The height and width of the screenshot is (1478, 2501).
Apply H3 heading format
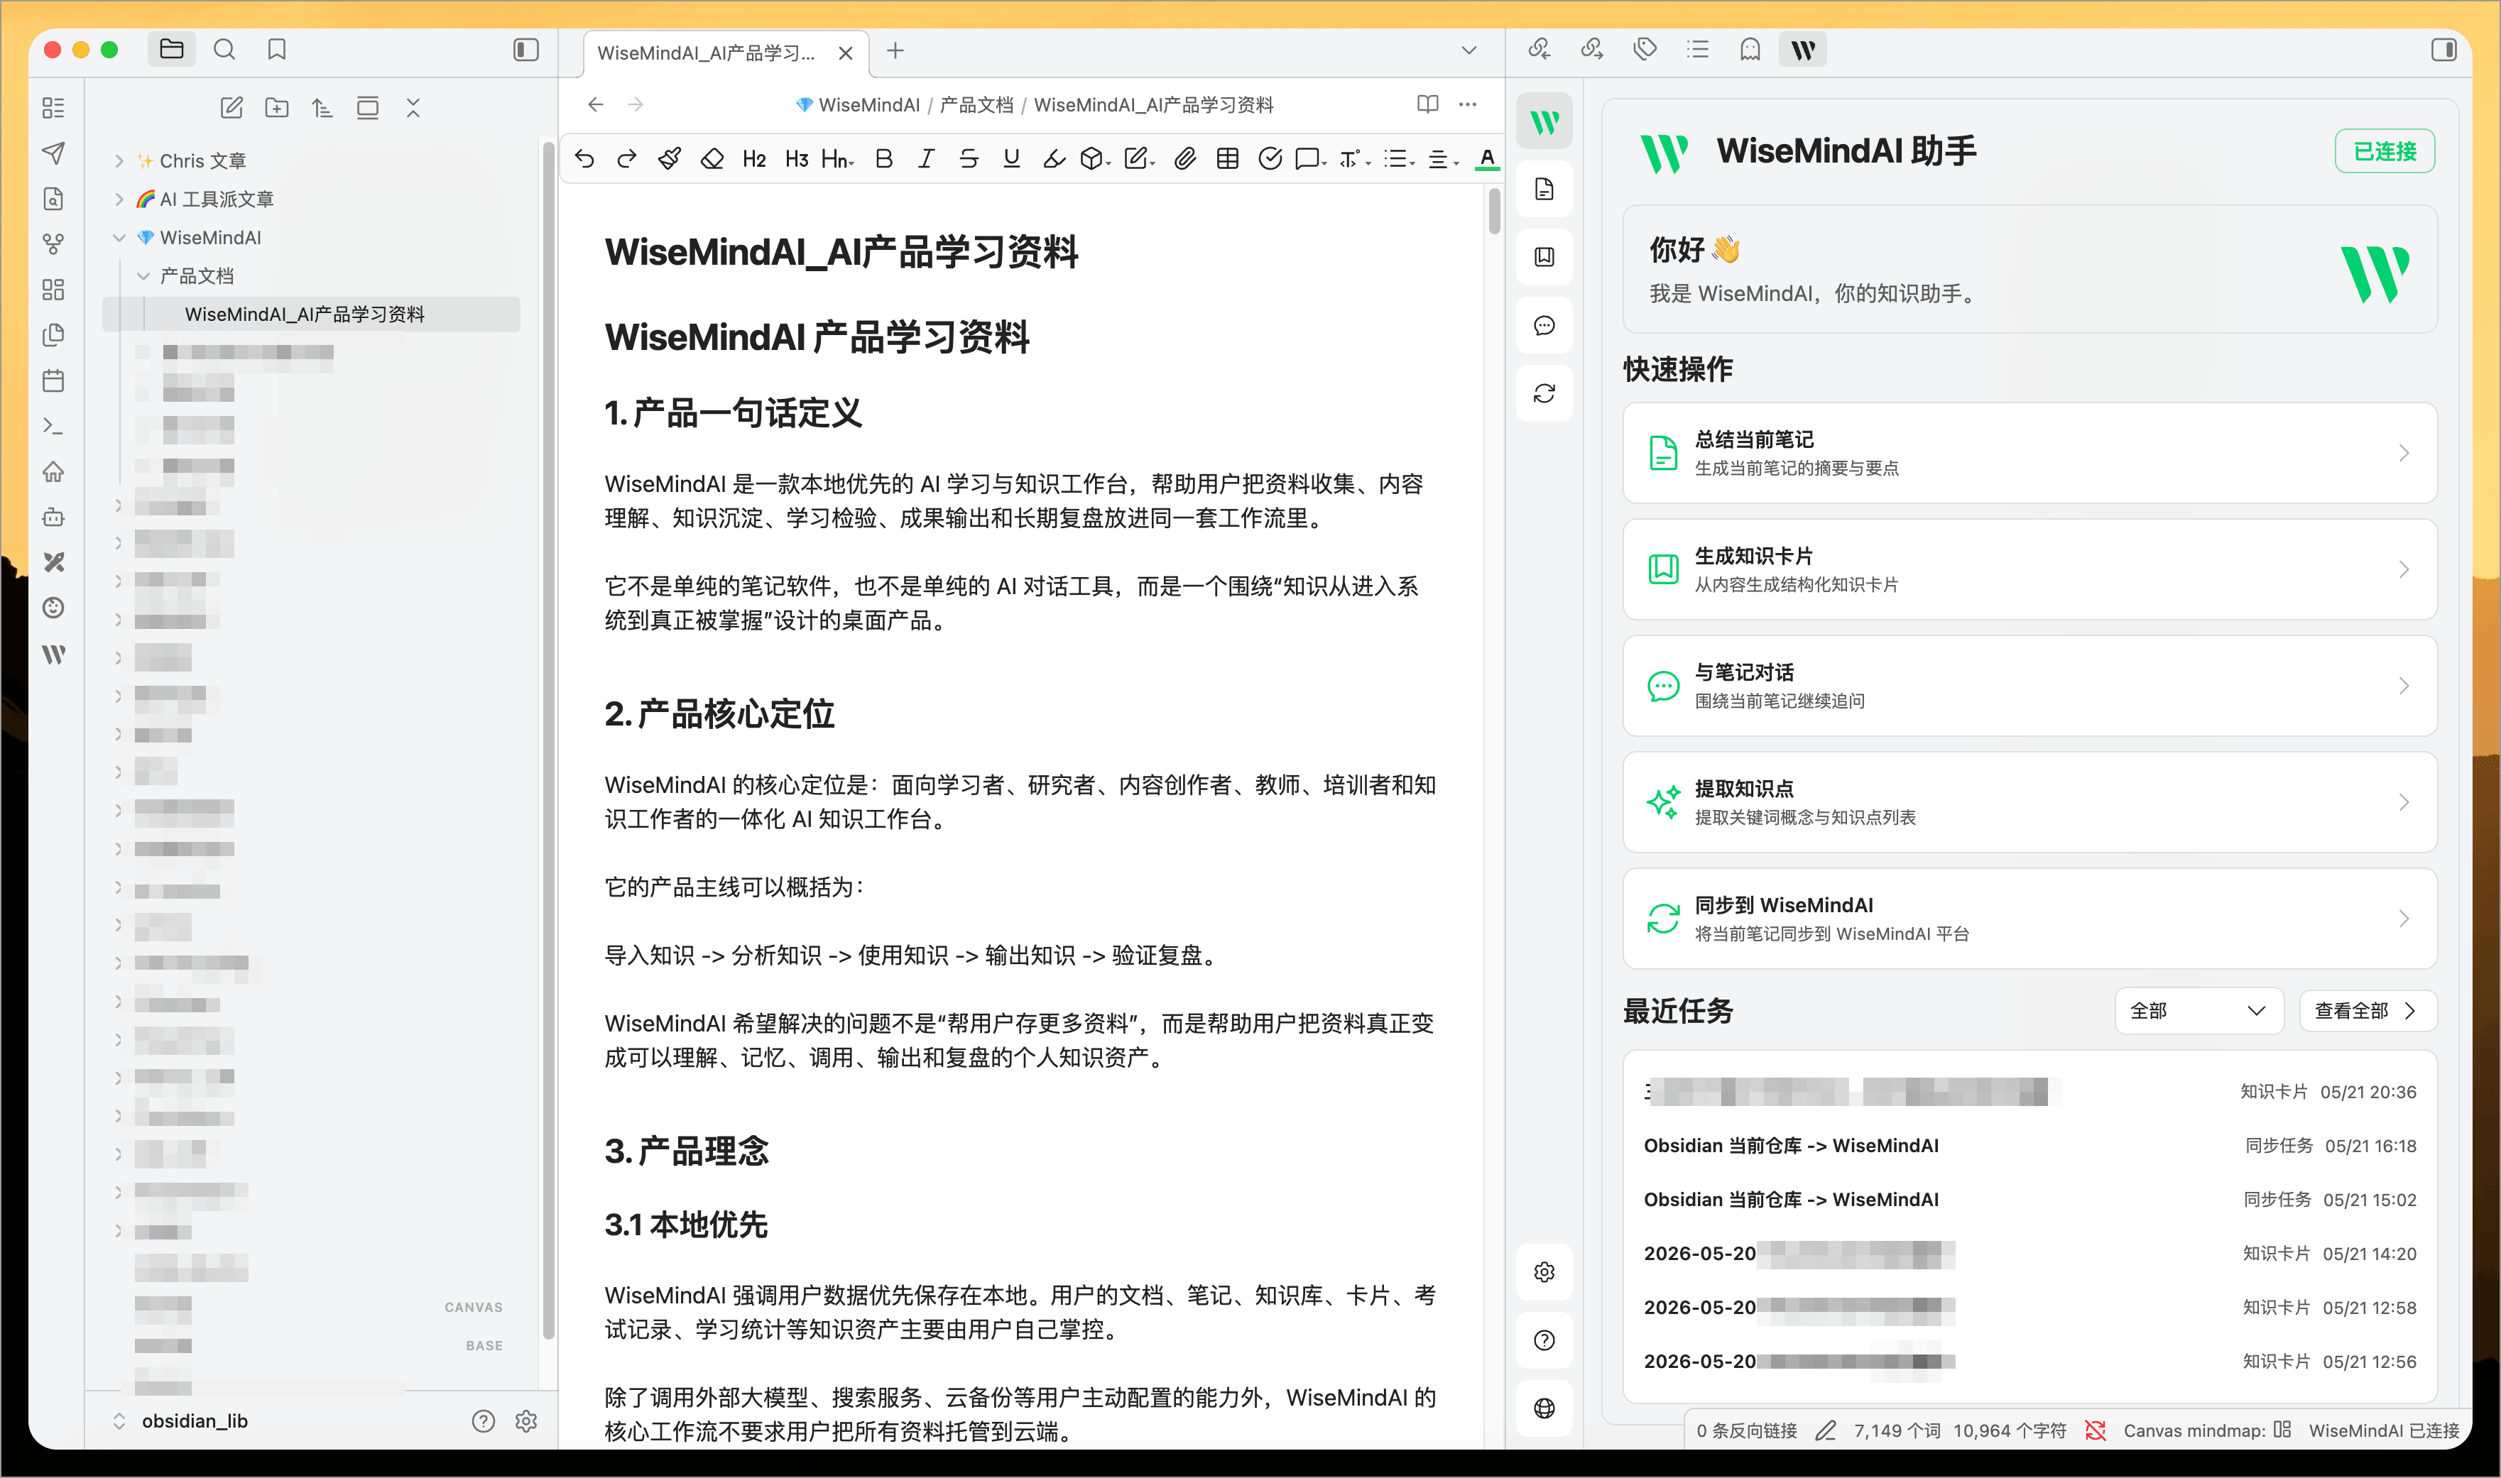tap(797, 158)
